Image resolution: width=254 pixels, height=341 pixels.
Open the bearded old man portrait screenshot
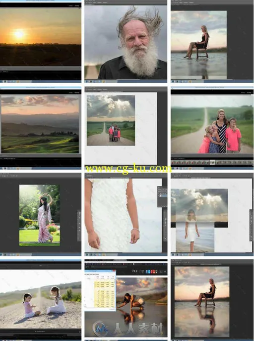[x=126, y=41]
